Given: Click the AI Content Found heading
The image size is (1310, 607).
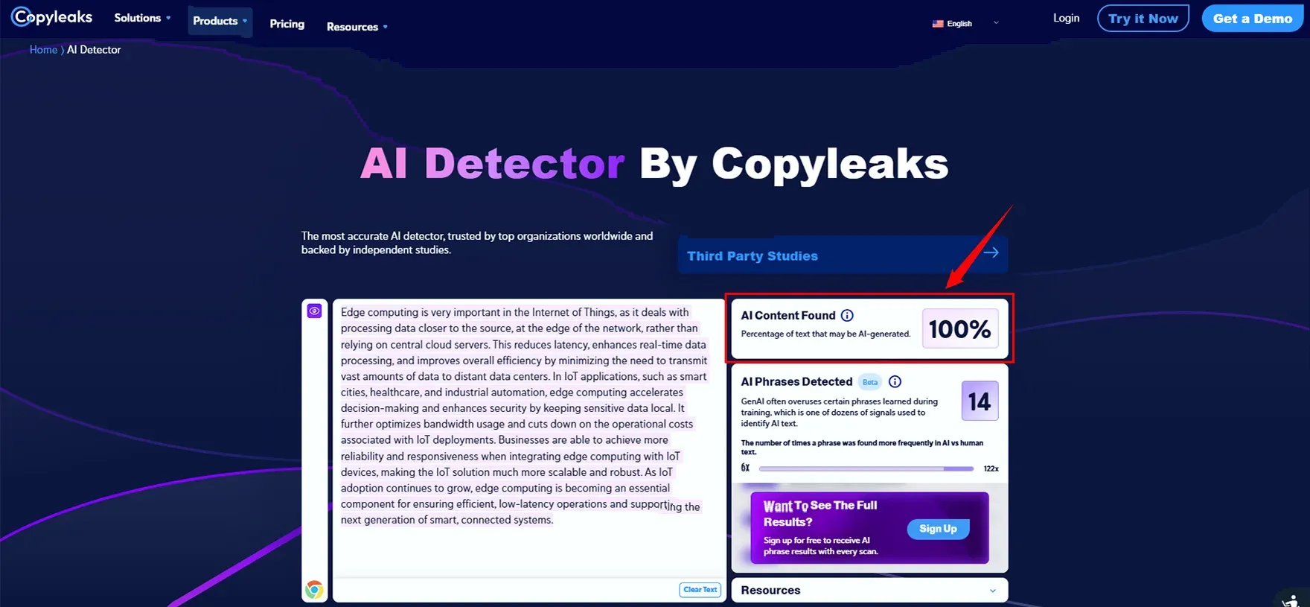Looking at the screenshot, I should coord(788,316).
